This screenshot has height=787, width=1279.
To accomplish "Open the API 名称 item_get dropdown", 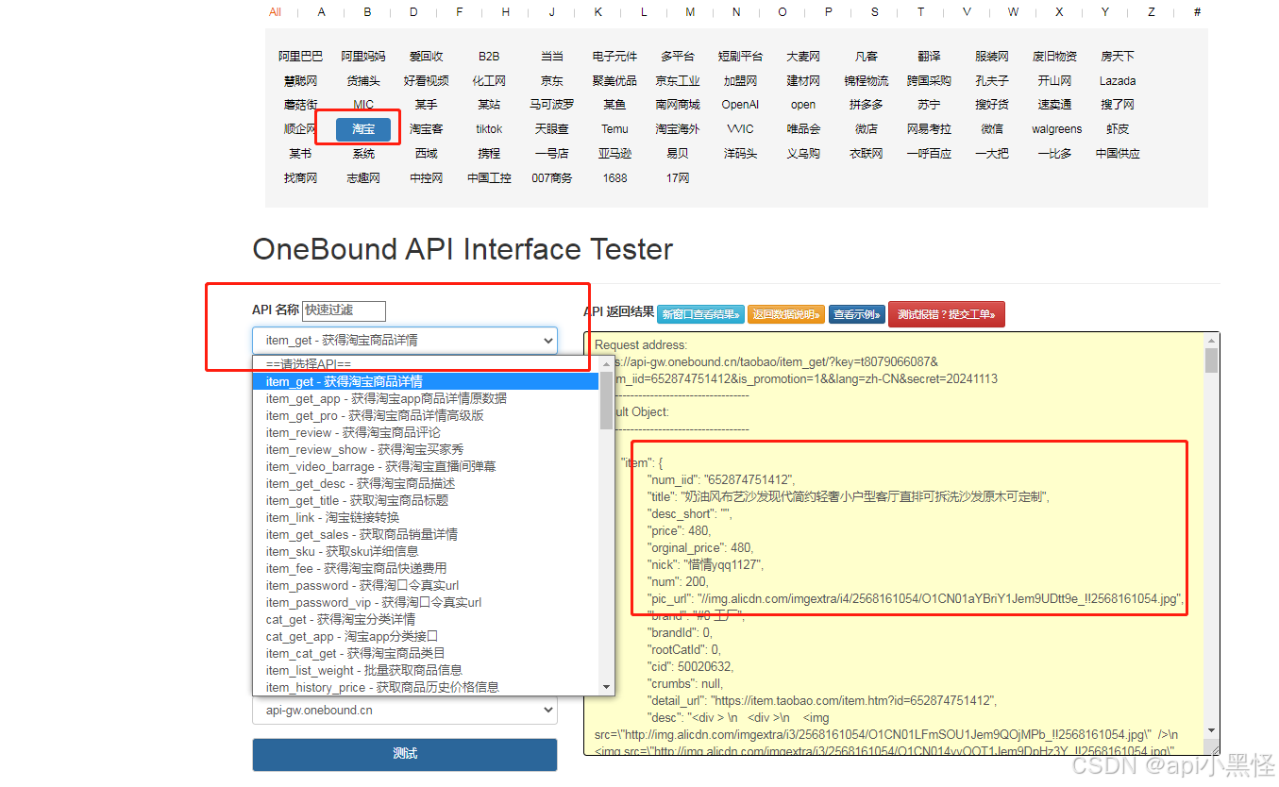I will coord(405,340).
